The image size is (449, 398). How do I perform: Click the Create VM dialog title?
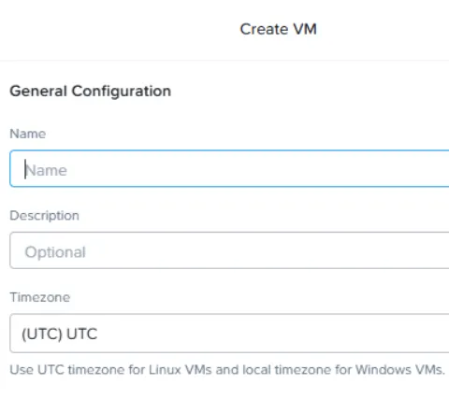click(x=278, y=29)
